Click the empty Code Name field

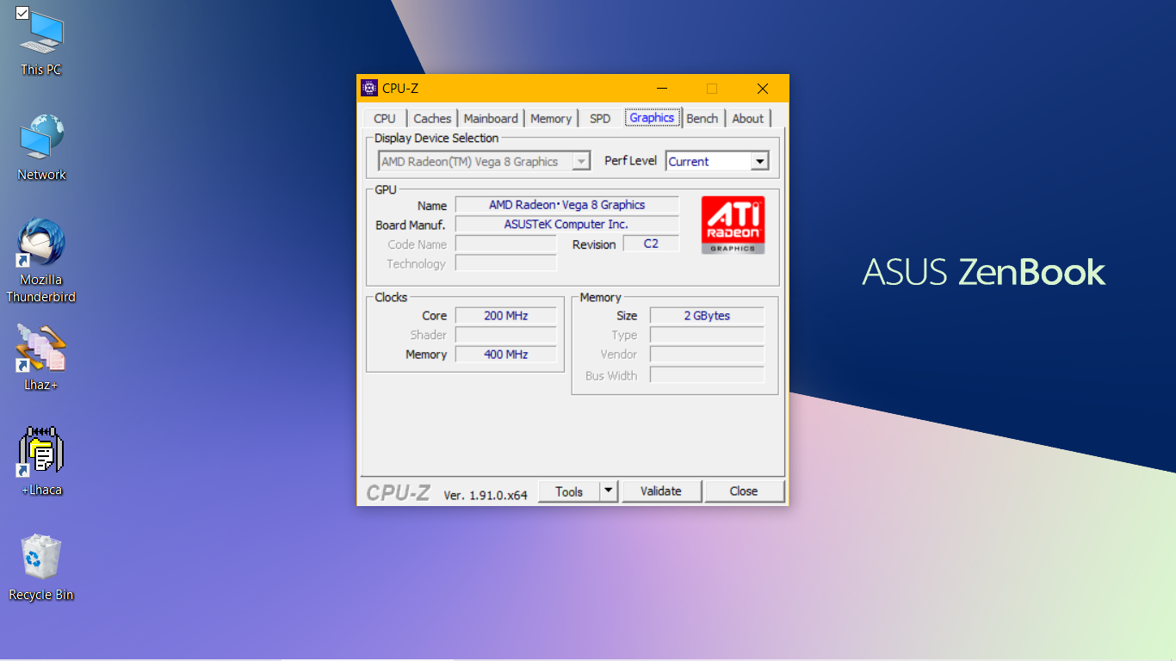tap(506, 244)
